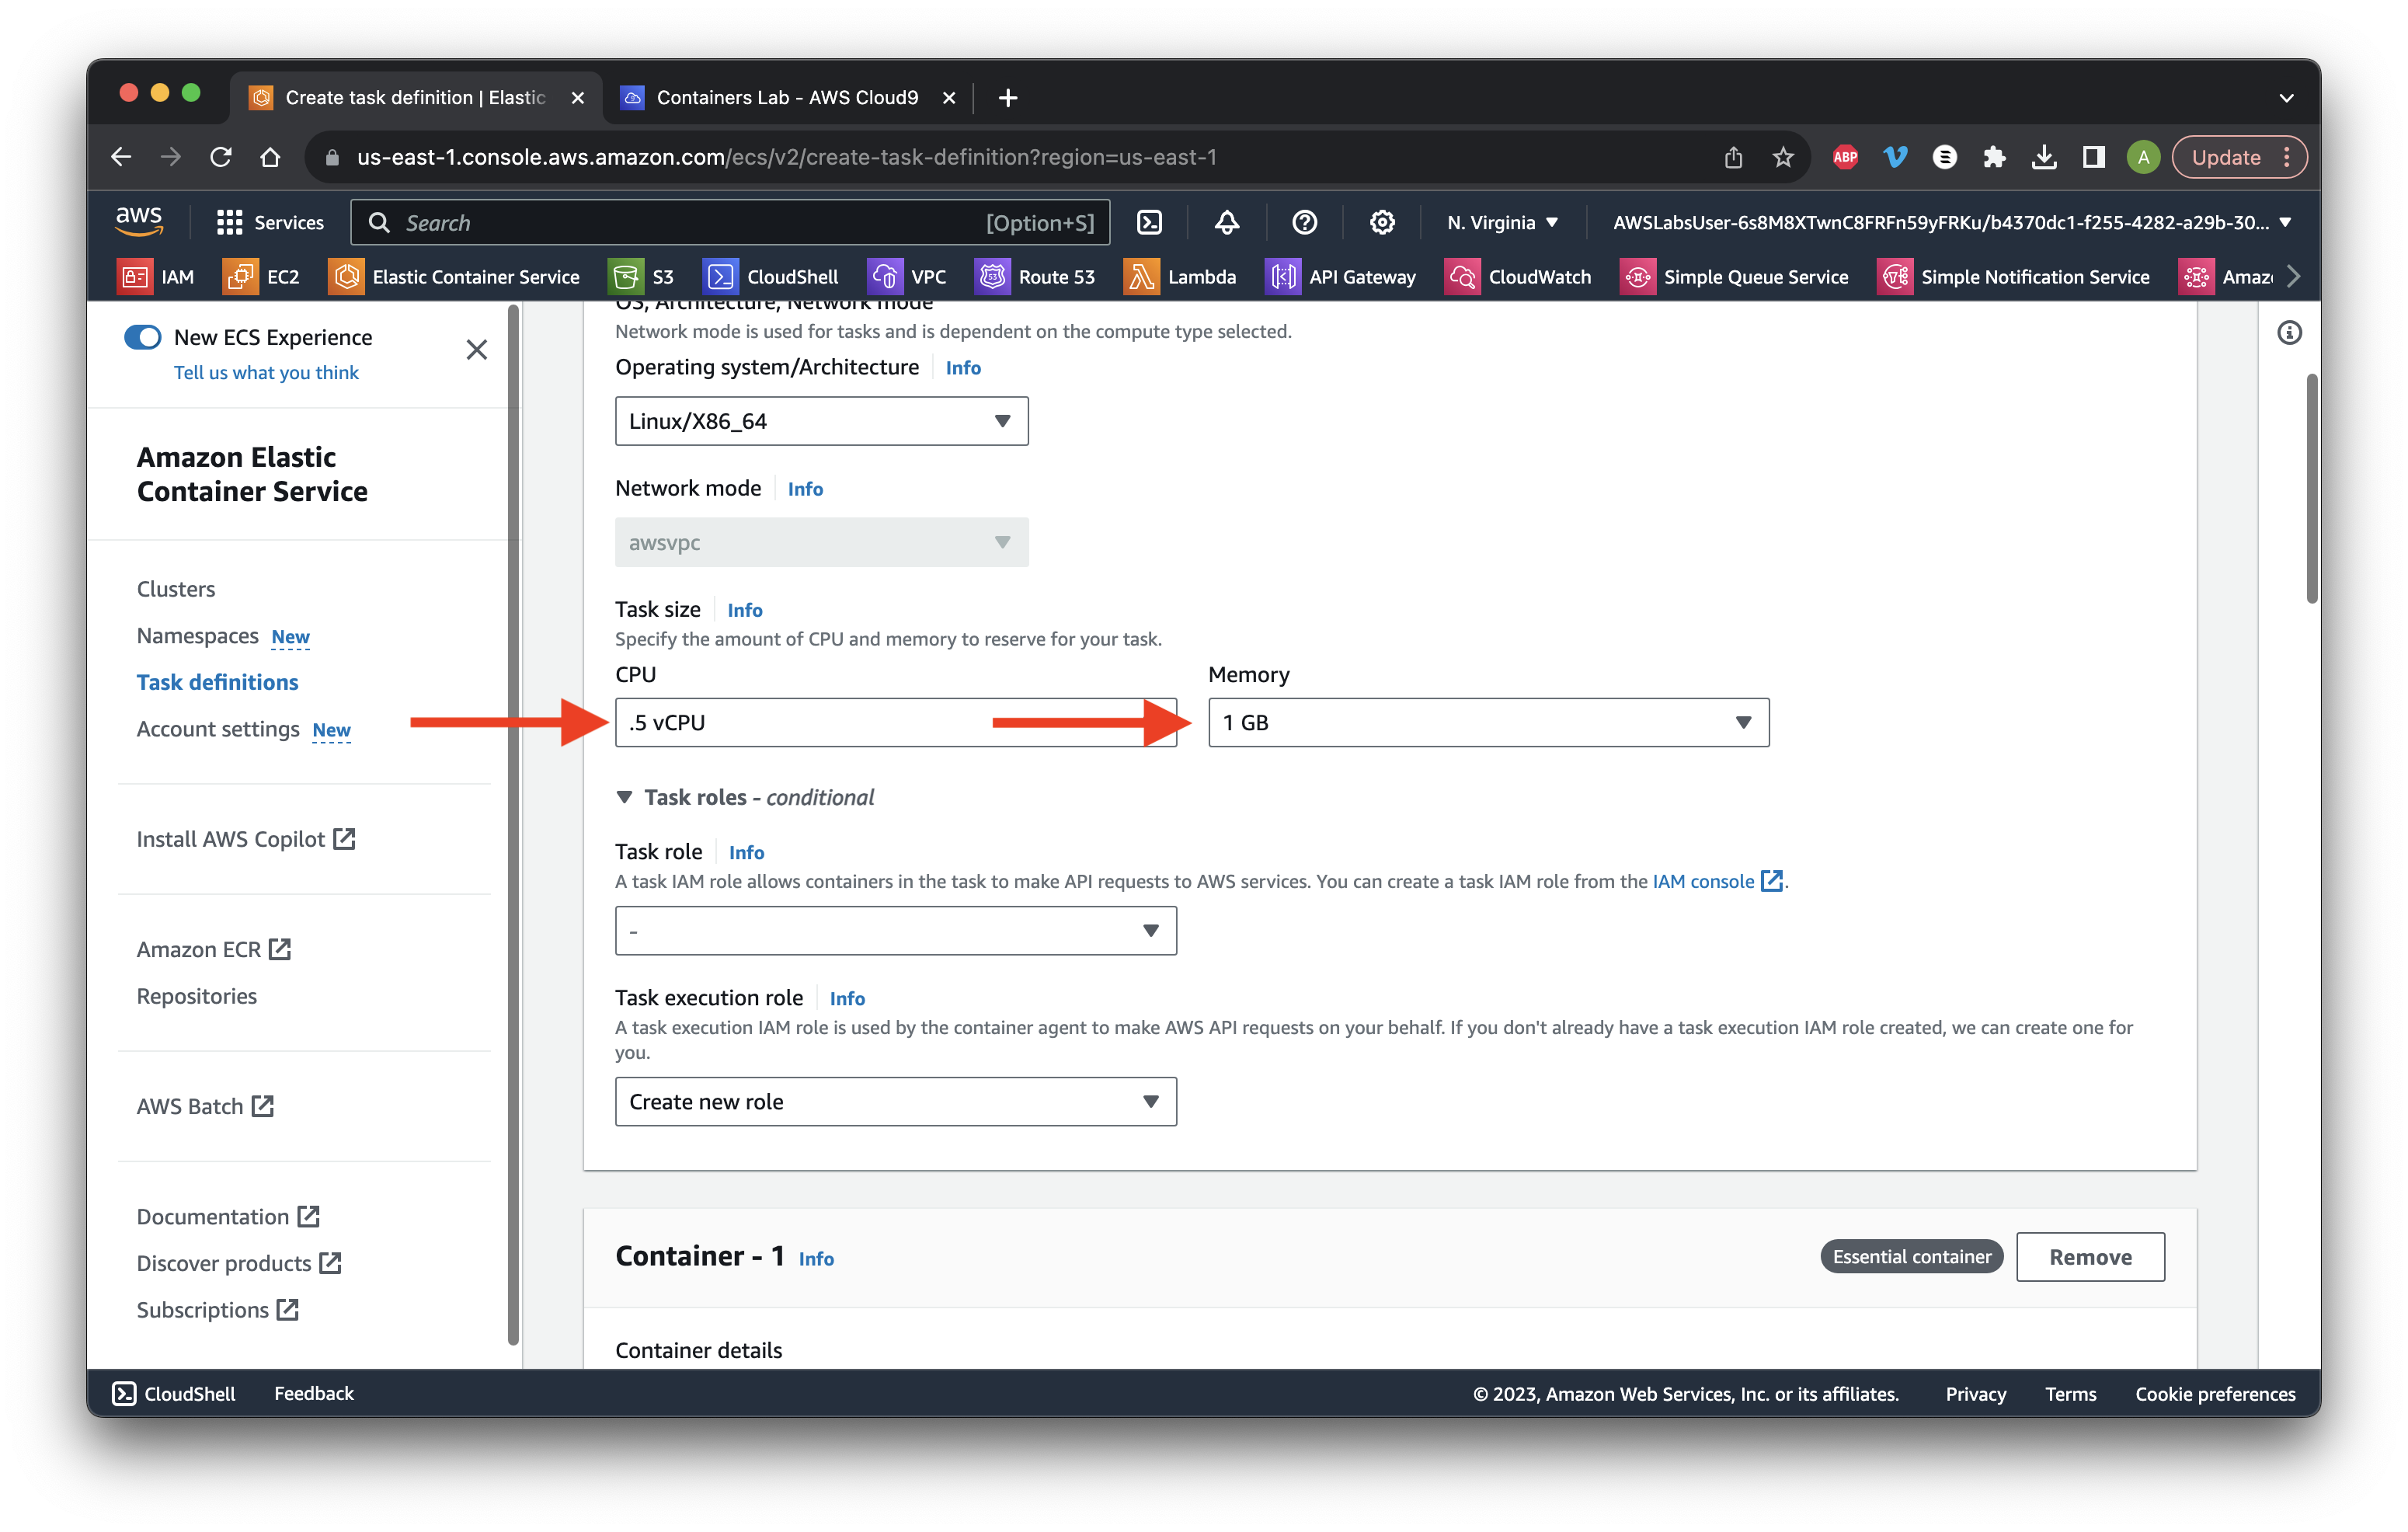Click the browser Update button
Screen dimensions: 2408x1532
pos(2238,157)
